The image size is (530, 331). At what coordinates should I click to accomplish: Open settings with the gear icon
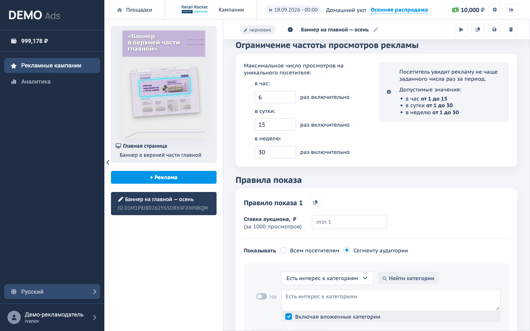(x=495, y=10)
